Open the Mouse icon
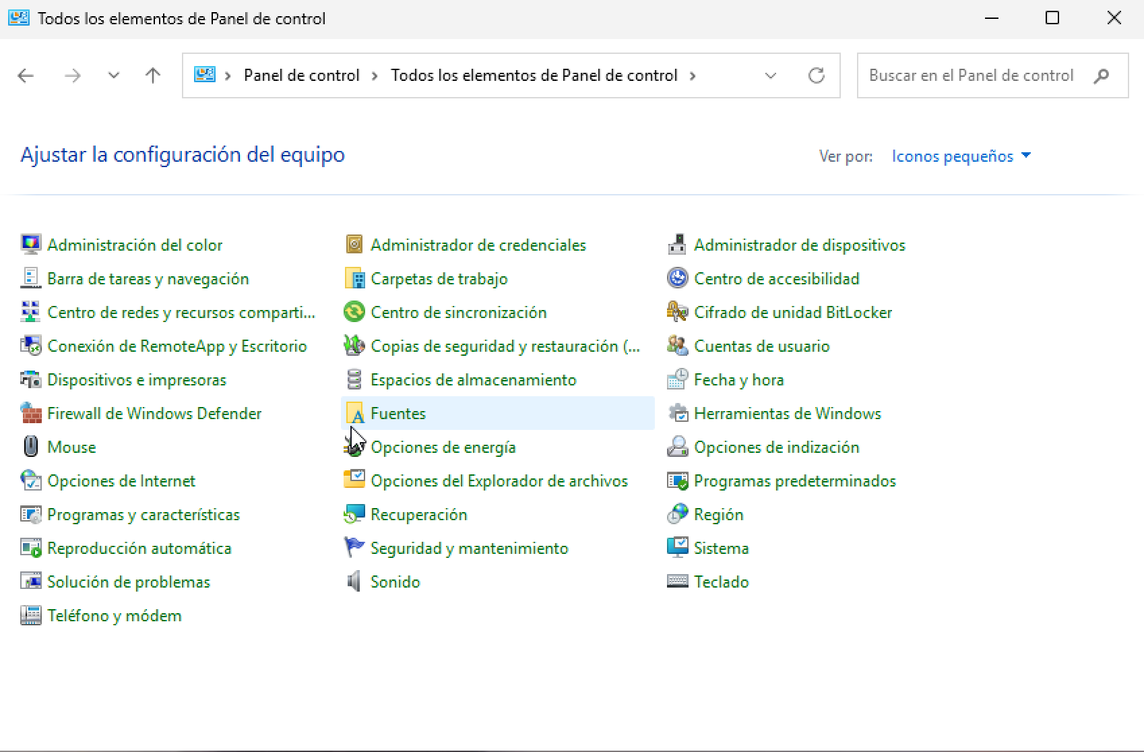The width and height of the screenshot is (1144, 752). [x=30, y=447]
